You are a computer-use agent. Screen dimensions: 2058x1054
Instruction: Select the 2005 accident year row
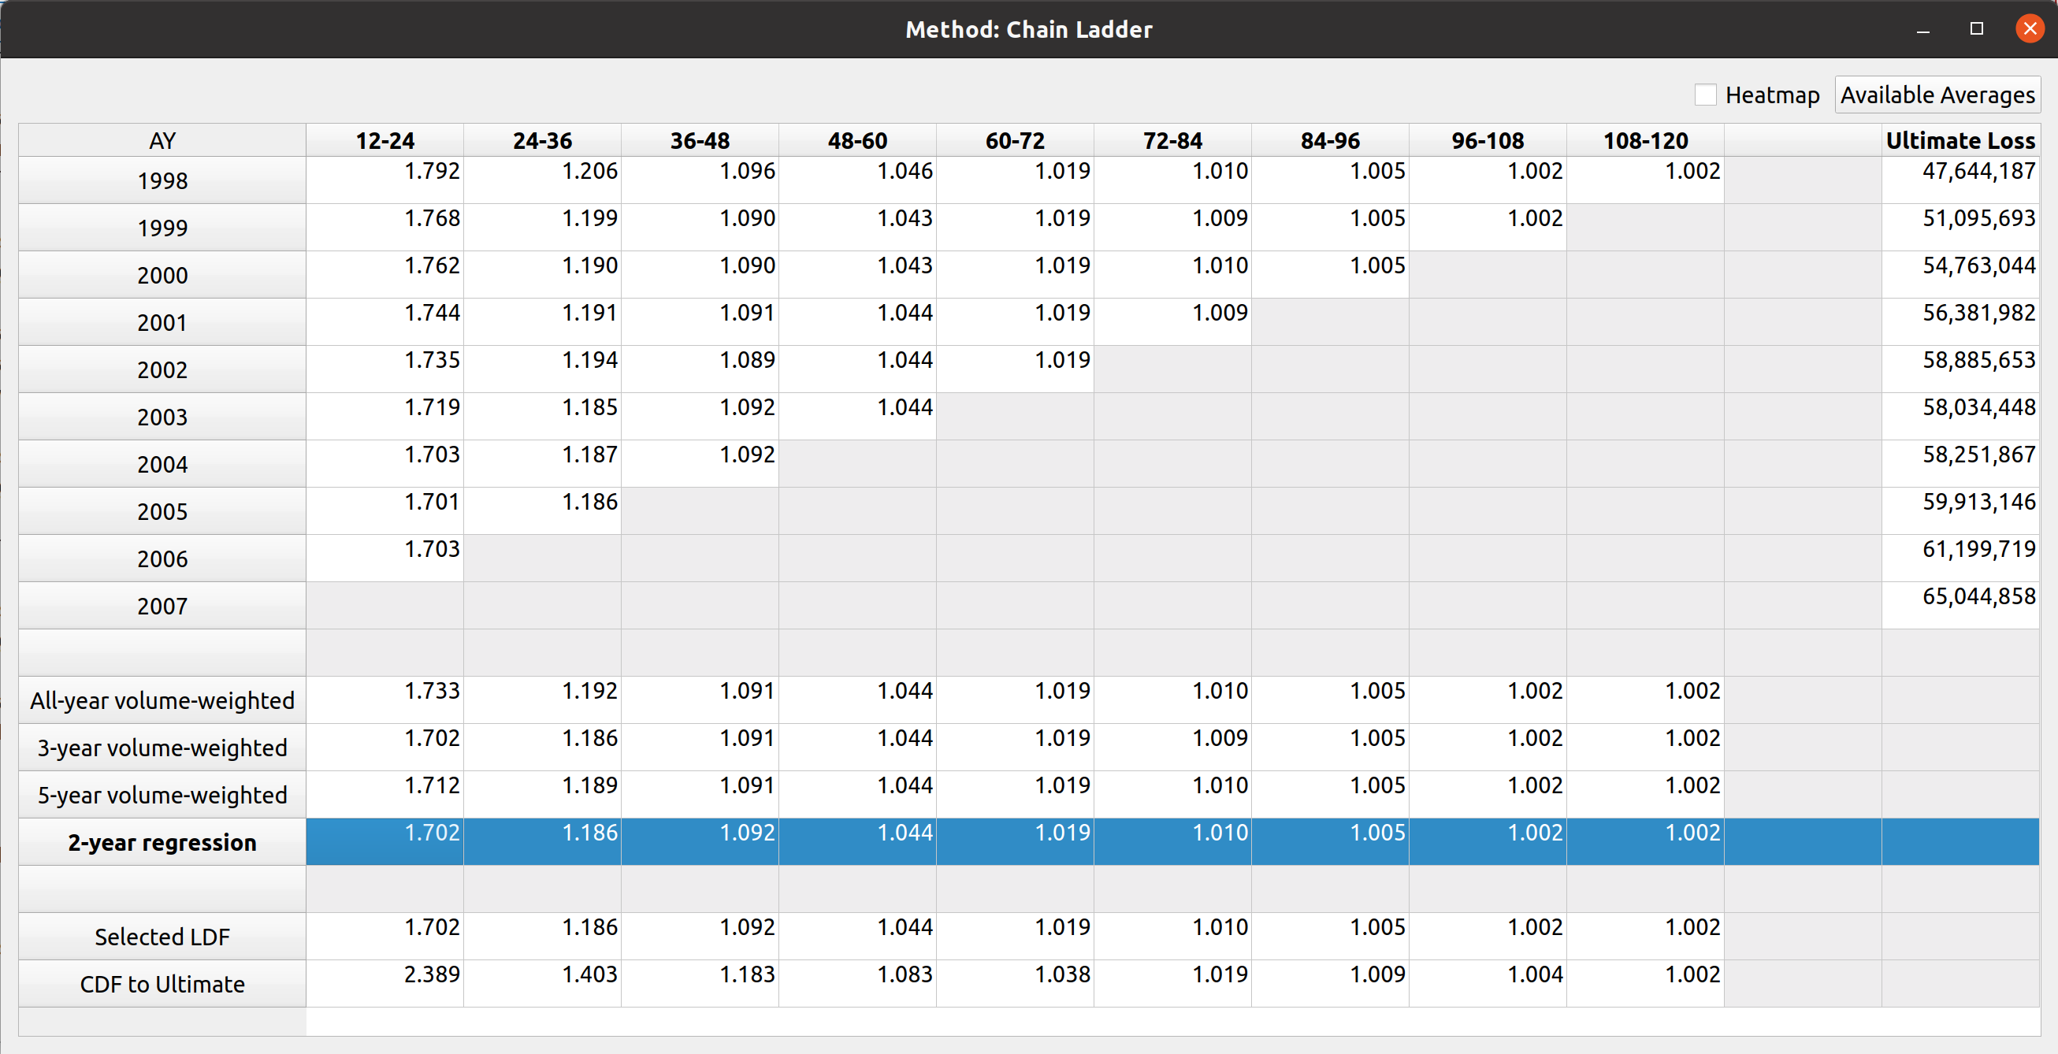coord(162,511)
